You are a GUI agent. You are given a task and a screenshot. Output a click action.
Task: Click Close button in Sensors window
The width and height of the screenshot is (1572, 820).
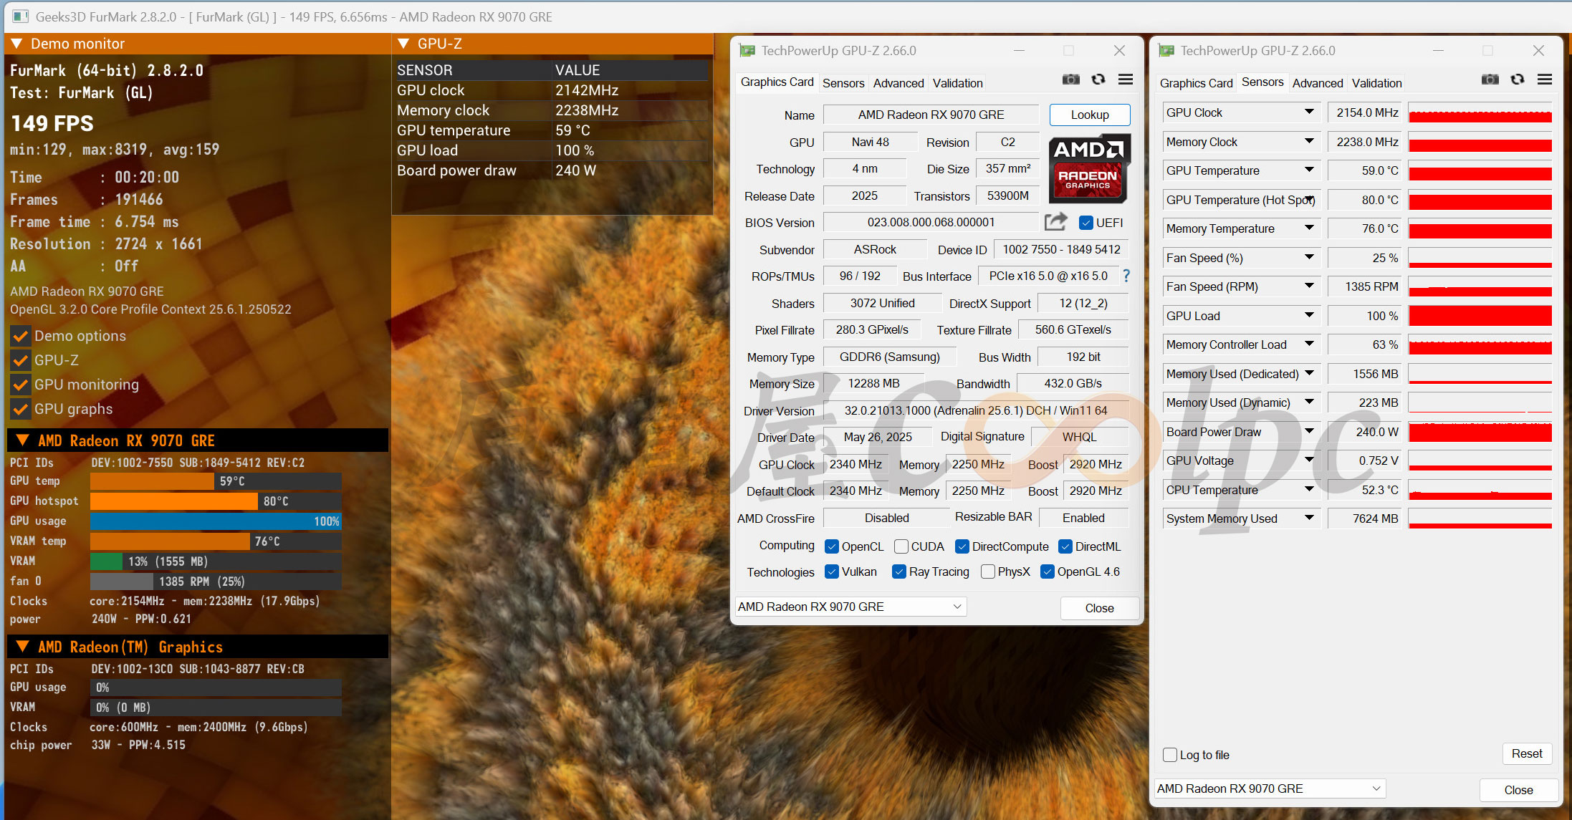point(1518,790)
